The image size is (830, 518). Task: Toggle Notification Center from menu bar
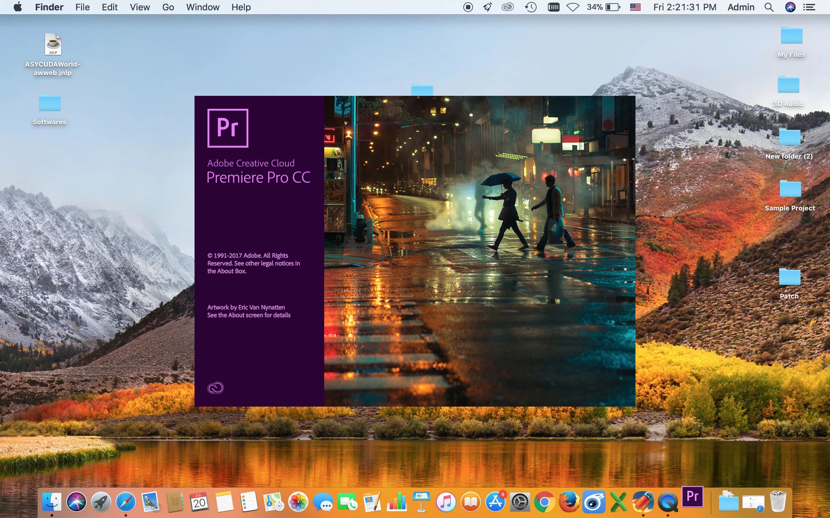[809, 7]
